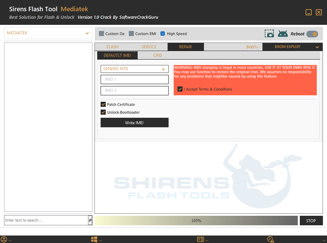Click the clock warning icon in status bar
Image resolution: width=327 pixels, height=243 pixels.
click(x=271, y=239)
